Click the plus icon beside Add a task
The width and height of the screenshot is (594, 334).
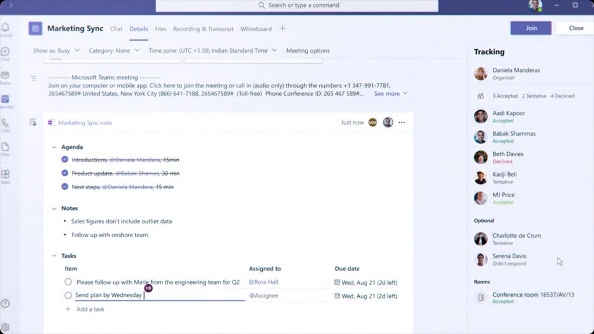[x=68, y=309]
